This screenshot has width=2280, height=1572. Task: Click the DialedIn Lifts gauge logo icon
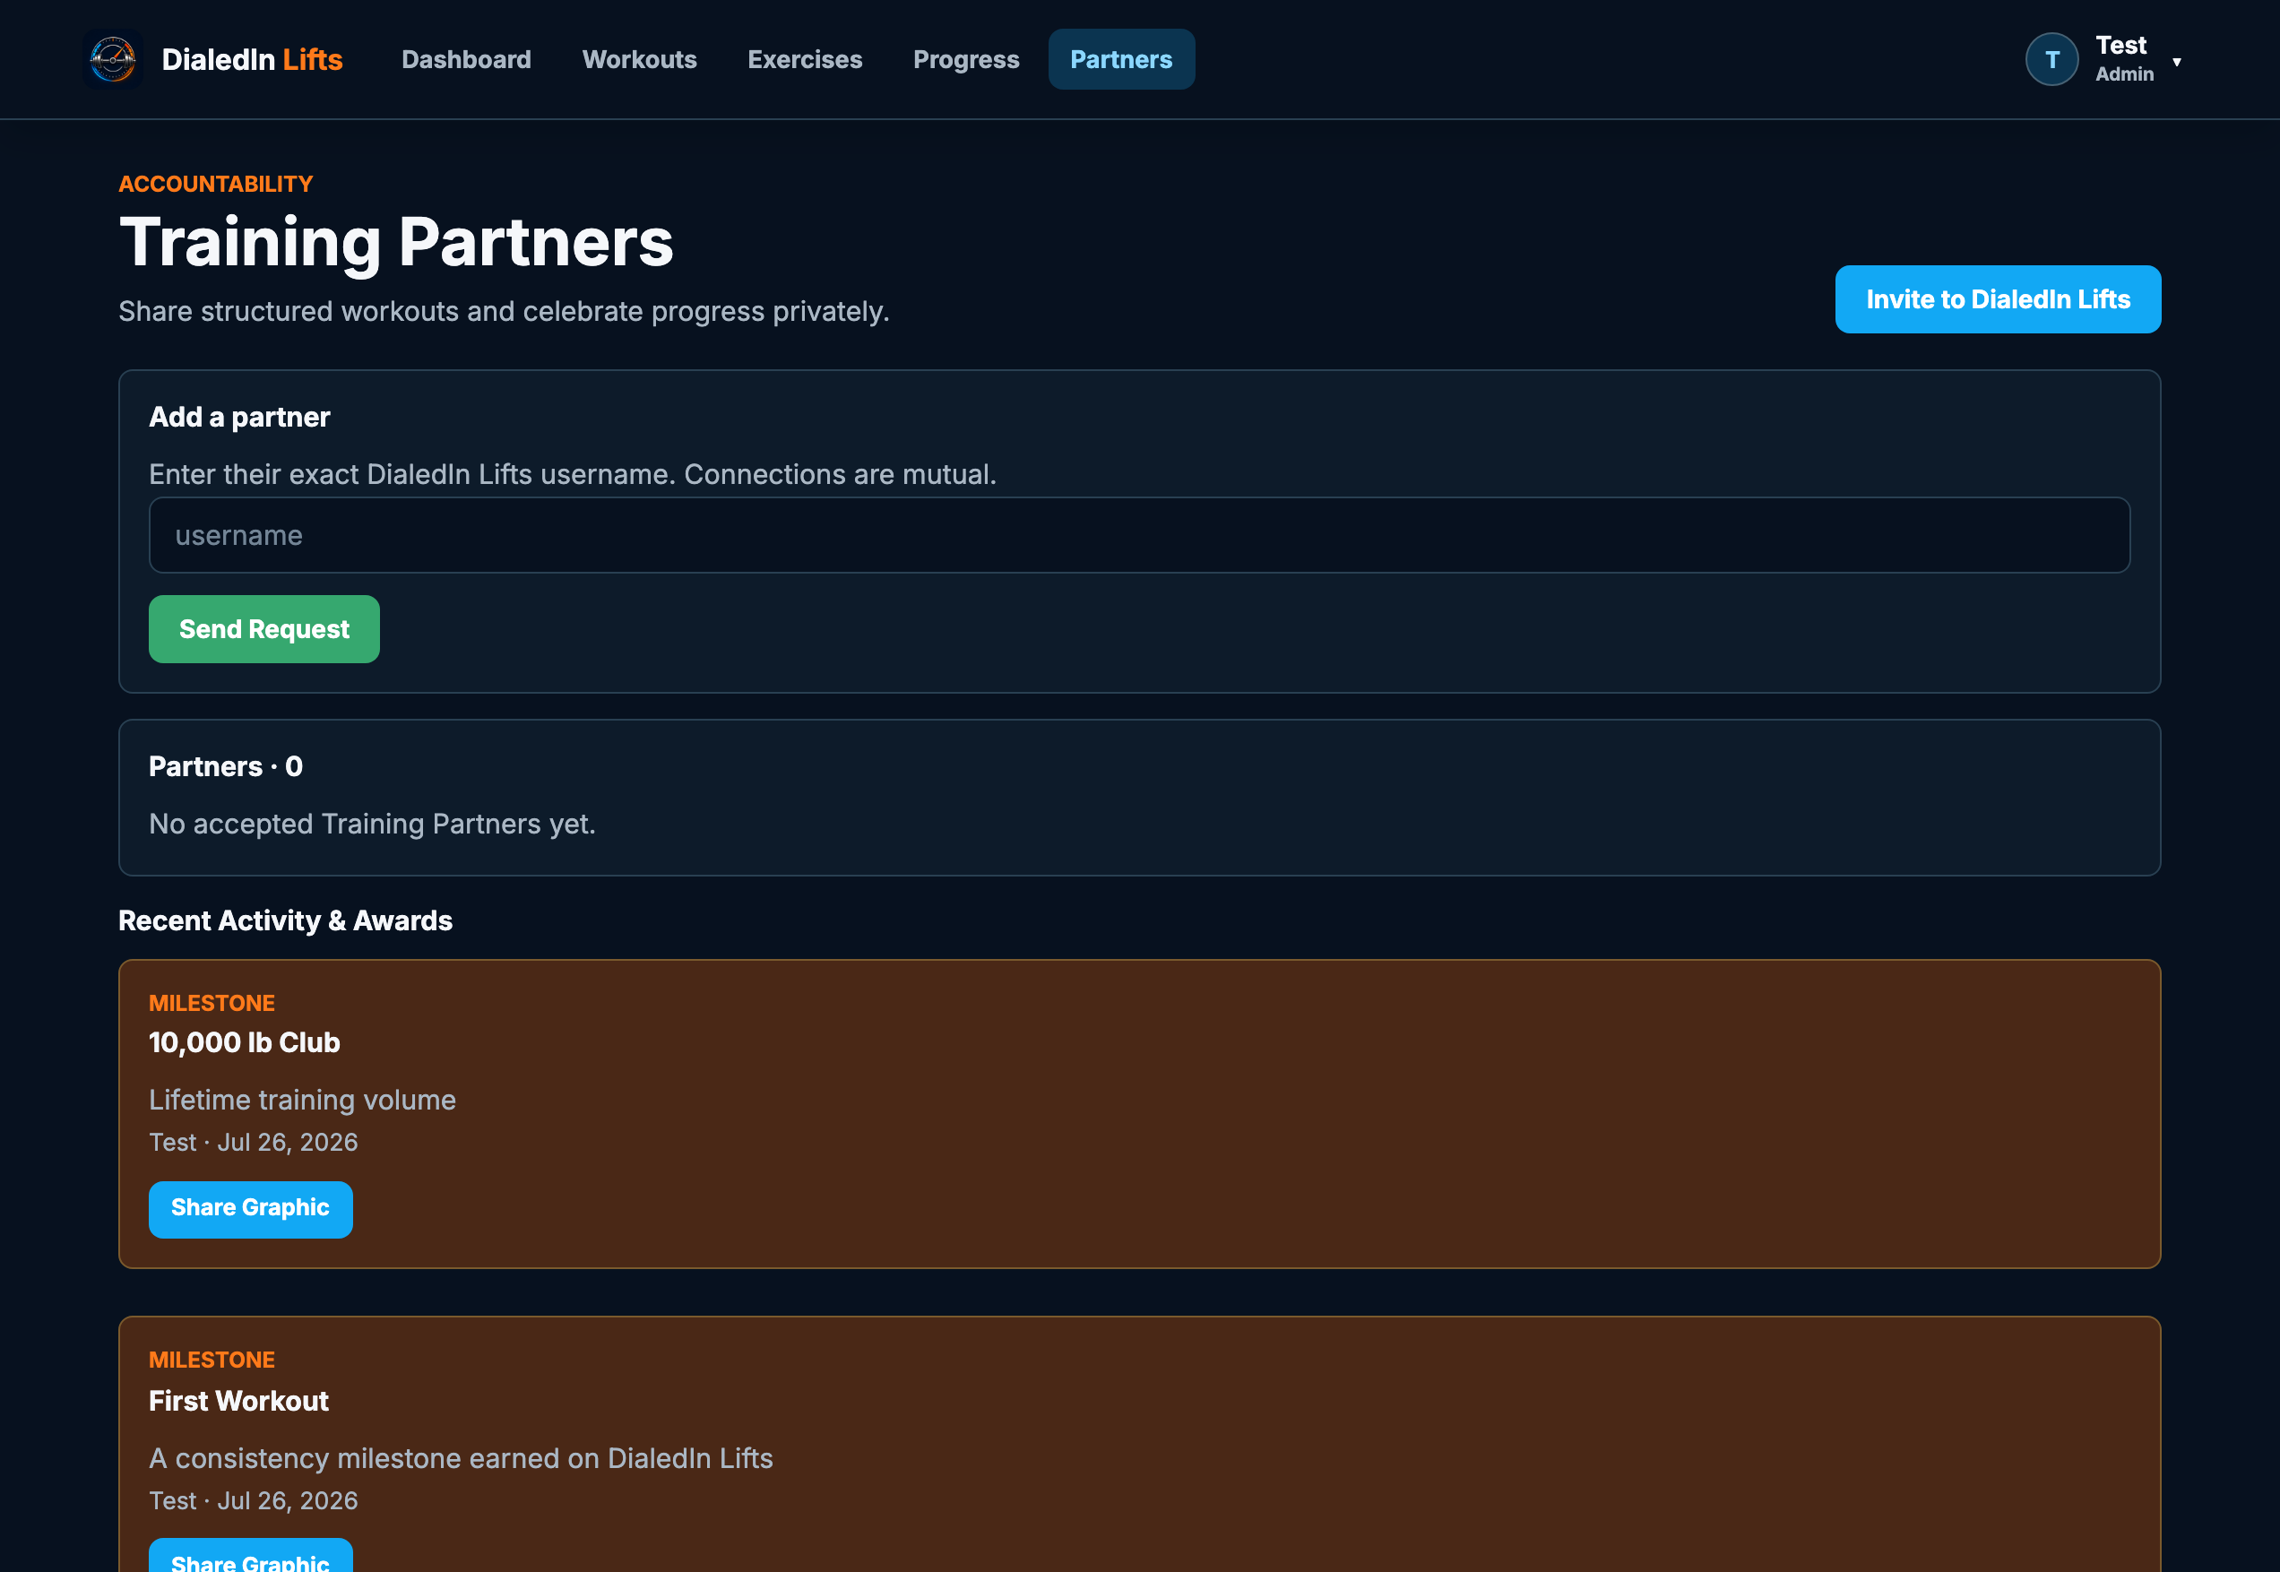(x=113, y=59)
